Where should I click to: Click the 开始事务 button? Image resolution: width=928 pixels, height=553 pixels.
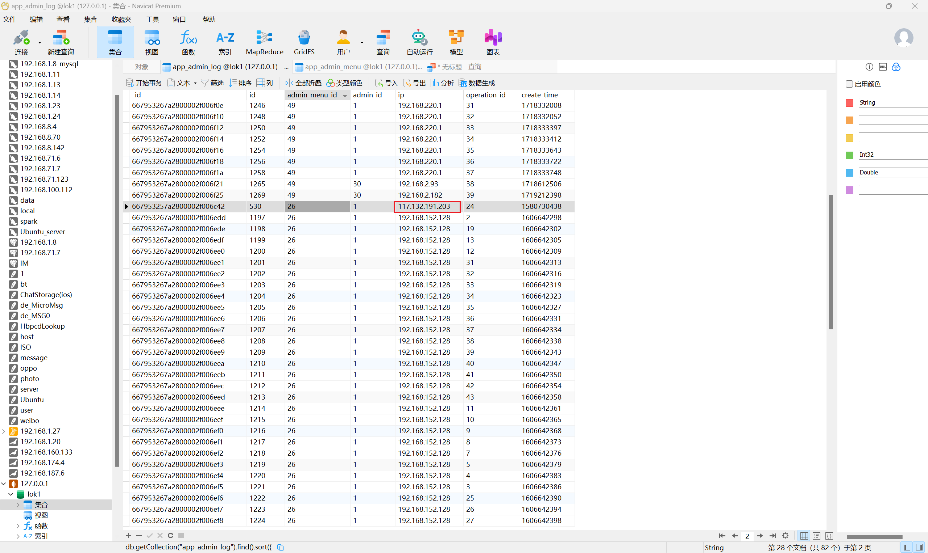(144, 83)
